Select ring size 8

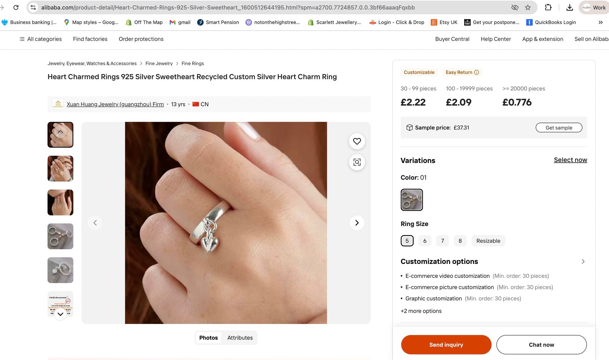point(460,241)
